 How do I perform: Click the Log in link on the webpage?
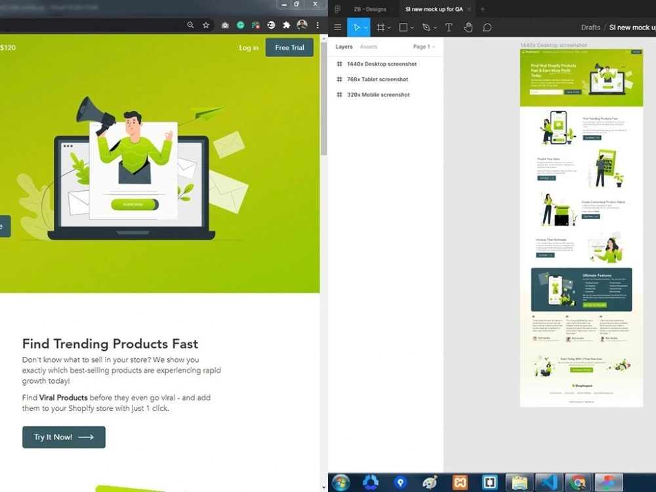pyautogui.click(x=249, y=48)
